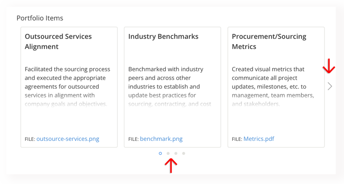344x184 pixels.
Task: Click the Industry Benchmarks card title
Action: pyautogui.click(x=163, y=36)
